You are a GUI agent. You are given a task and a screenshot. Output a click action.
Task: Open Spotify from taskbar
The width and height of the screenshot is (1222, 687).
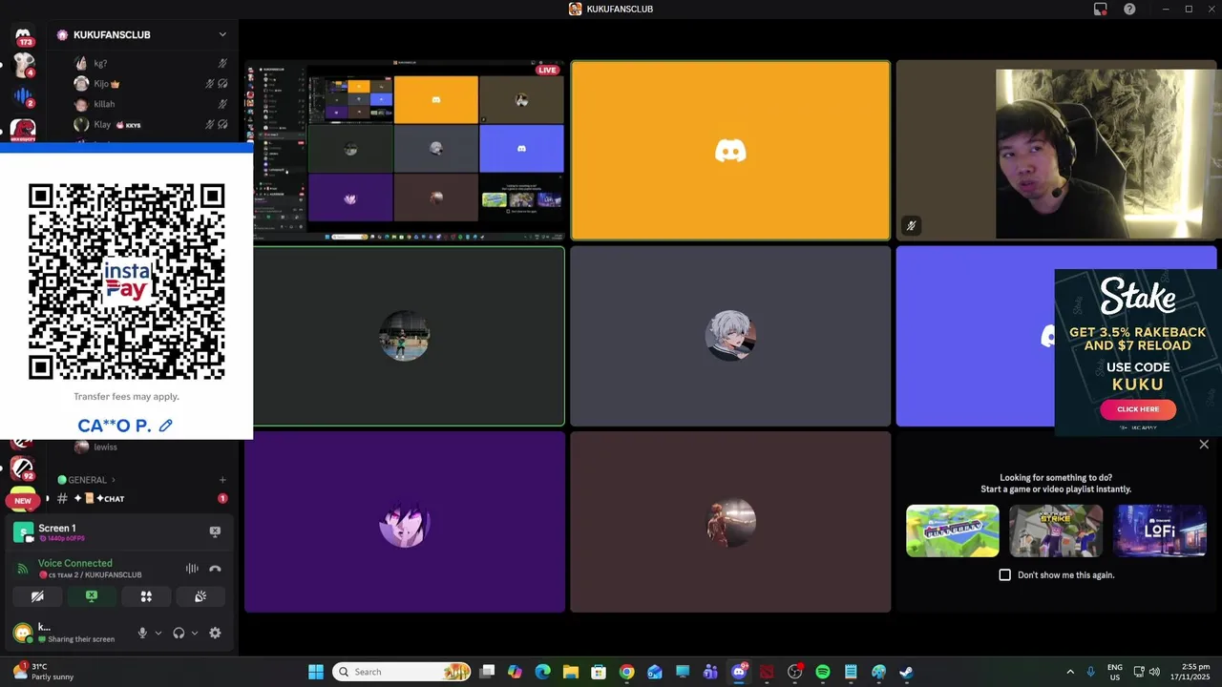tap(823, 672)
